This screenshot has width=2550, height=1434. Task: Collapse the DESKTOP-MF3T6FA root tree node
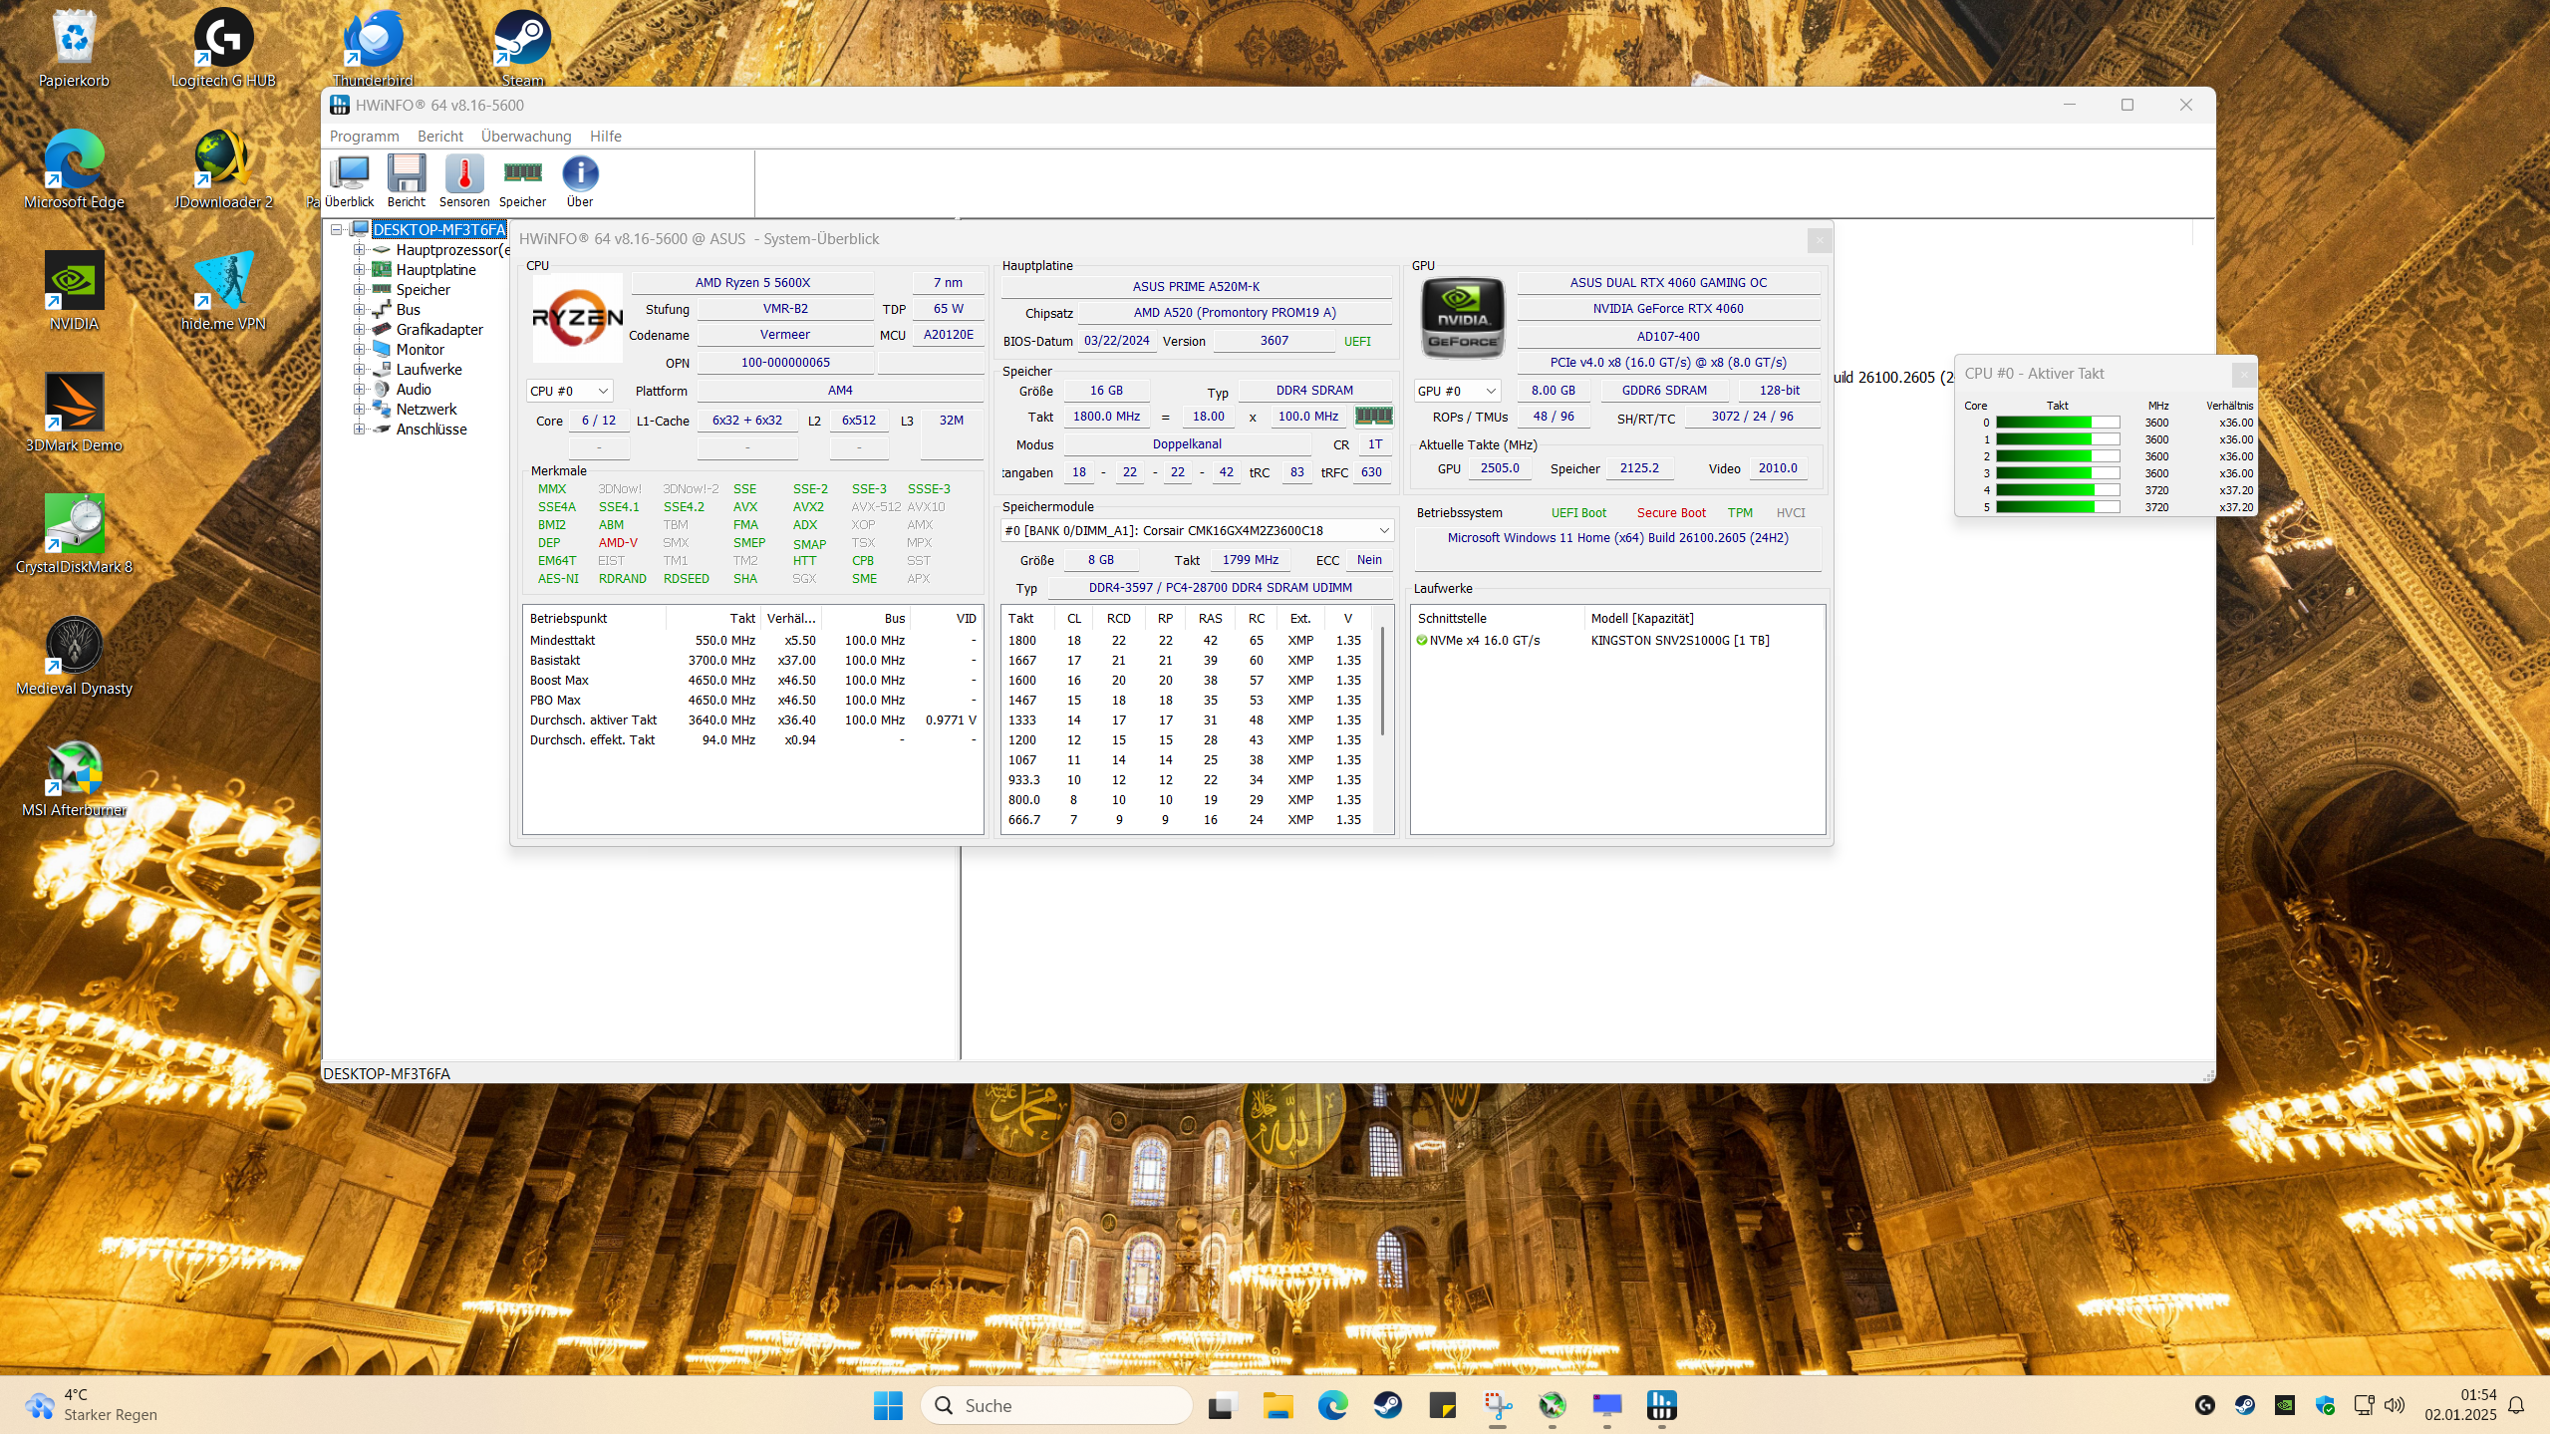click(x=337, y=230)
